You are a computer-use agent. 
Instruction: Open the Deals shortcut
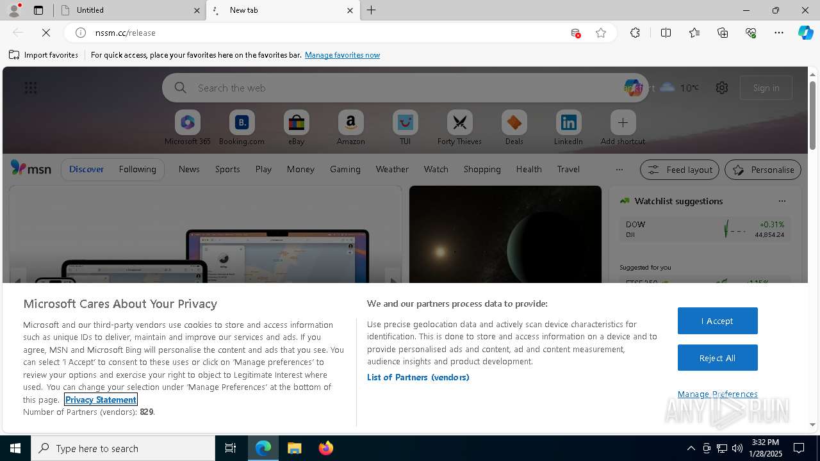pyautogui.click(x=514, y=128)
